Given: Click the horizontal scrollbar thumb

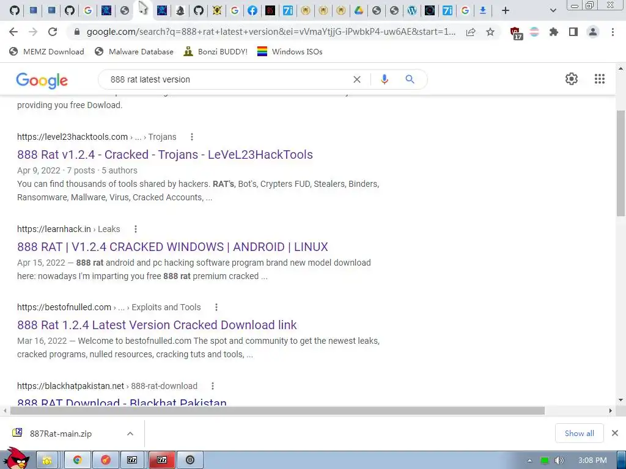Looking at the screenshot, I should (277, 411).
